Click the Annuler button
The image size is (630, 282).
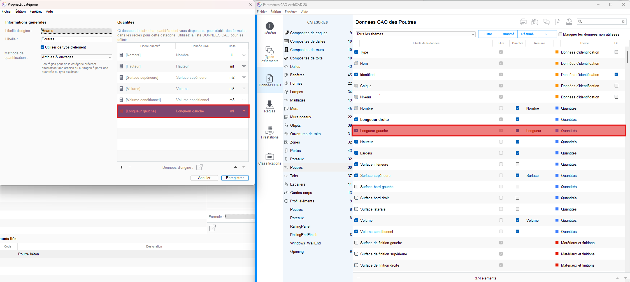(x=204, y=178)
